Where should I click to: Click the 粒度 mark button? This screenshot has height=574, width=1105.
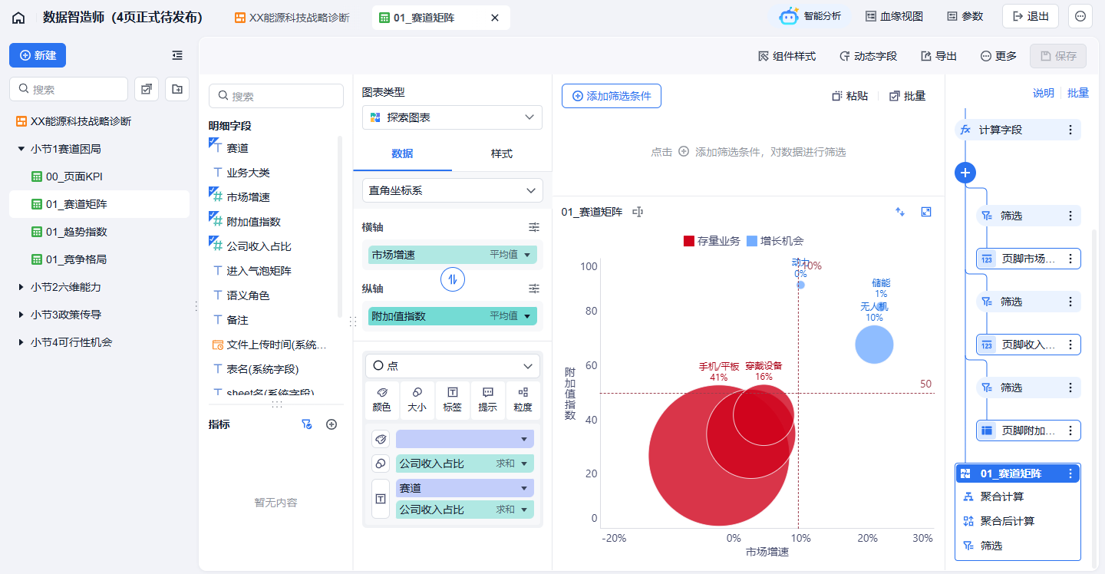pos(523,400)
